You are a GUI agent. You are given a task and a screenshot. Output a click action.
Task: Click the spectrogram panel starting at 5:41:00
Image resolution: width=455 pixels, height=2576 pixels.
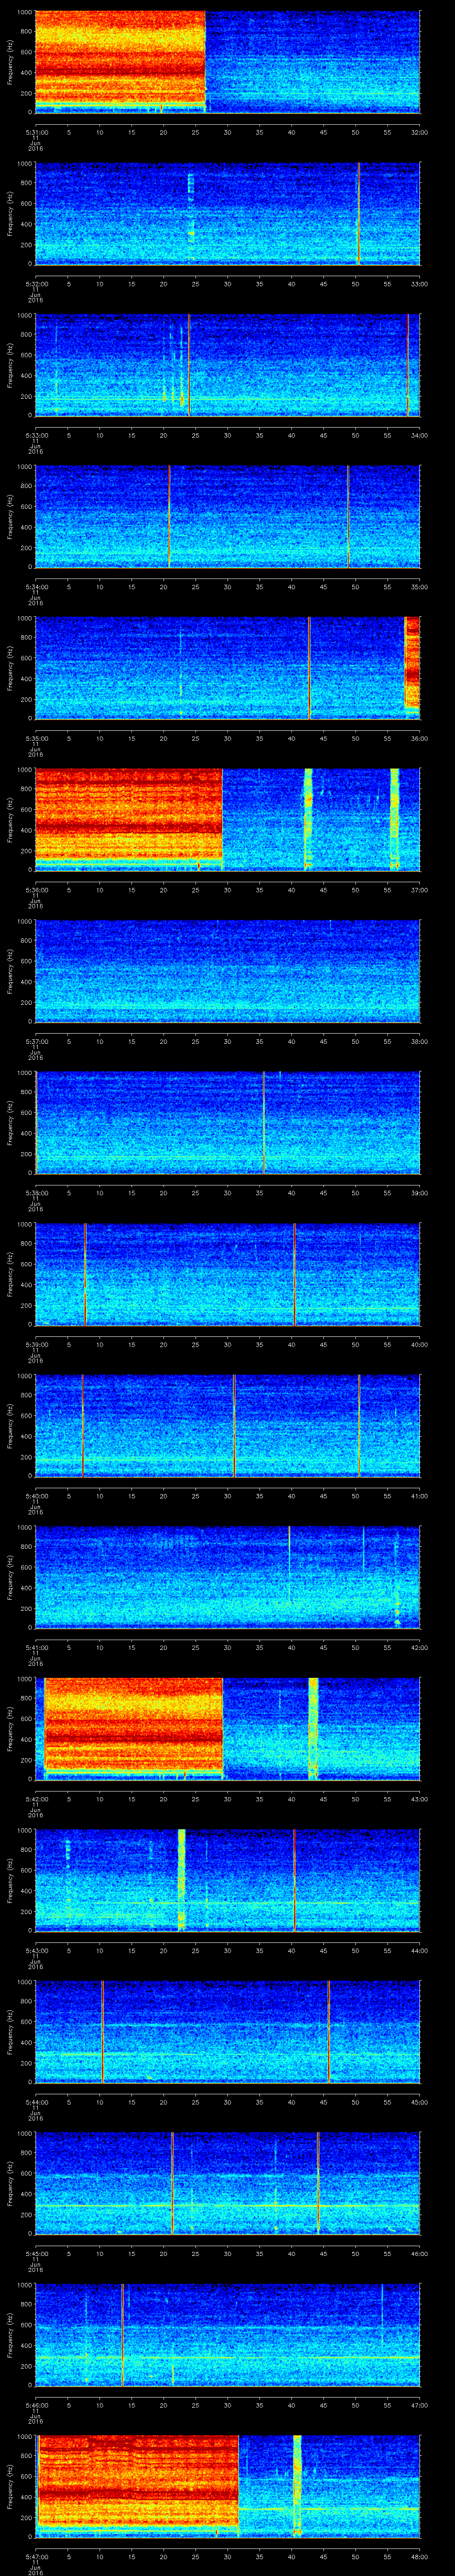[x=227, y=1577]
